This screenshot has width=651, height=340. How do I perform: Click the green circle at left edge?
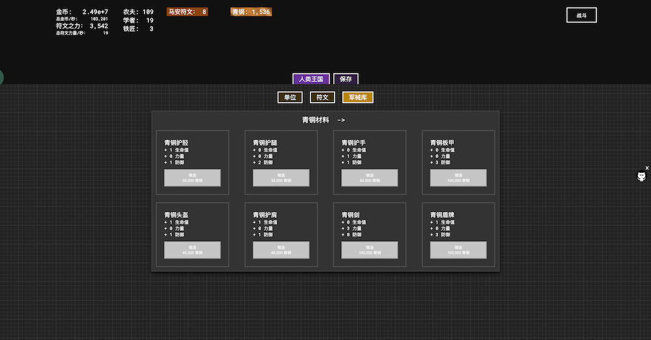[1, 77]
